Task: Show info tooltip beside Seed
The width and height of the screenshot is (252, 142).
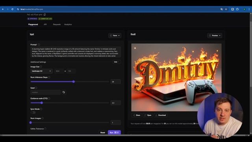Action: click(36, 88)
